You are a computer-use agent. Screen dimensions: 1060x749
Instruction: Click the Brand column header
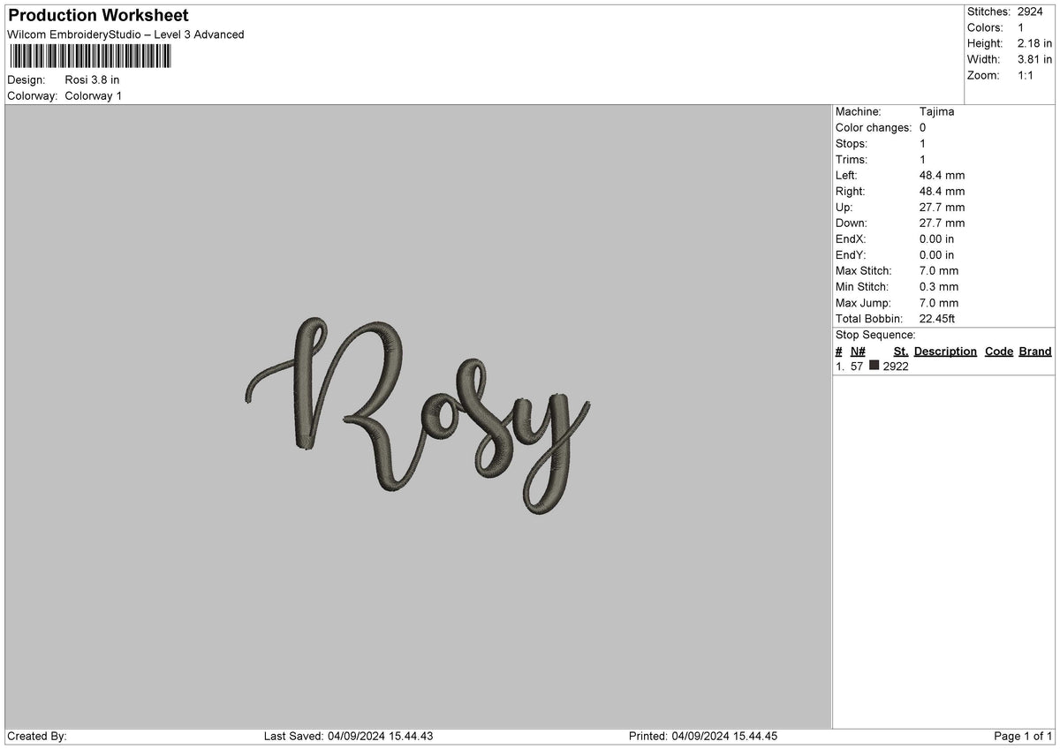pos(1034,351)
